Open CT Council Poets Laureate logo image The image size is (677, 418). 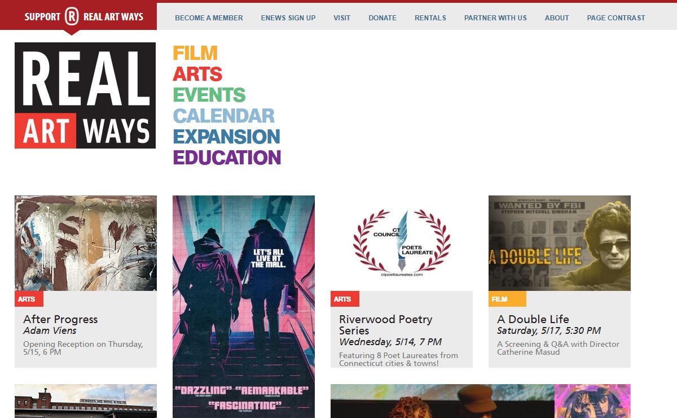point(402,243)
